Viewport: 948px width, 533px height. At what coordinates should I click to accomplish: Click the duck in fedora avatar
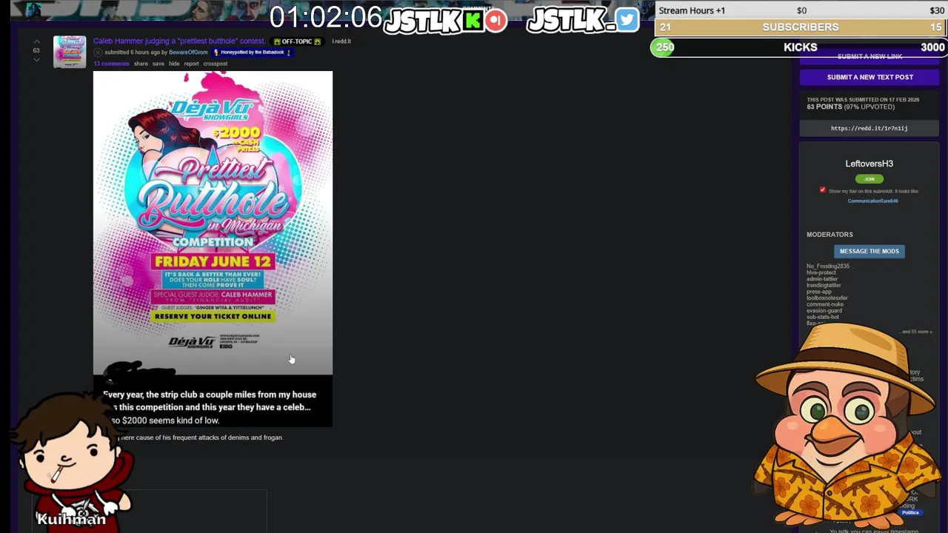pos(847,425)
